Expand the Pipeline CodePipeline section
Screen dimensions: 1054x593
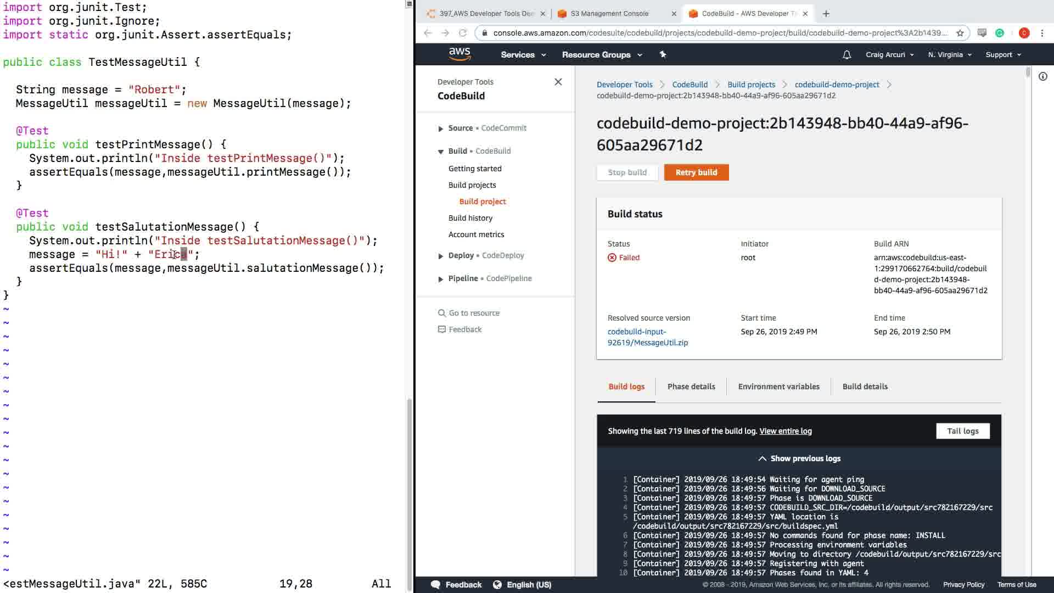coord(440,279)
